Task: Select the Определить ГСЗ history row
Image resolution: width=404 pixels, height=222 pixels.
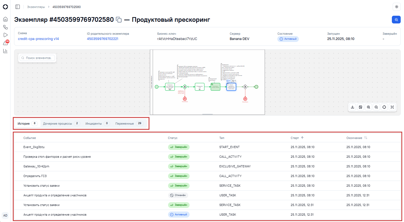Action: point(207,176)
